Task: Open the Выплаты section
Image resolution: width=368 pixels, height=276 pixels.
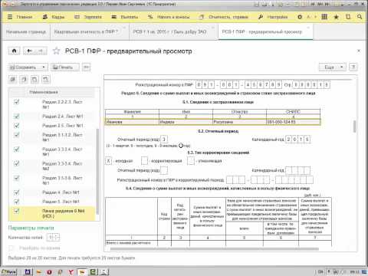Action: coord(125,17)
